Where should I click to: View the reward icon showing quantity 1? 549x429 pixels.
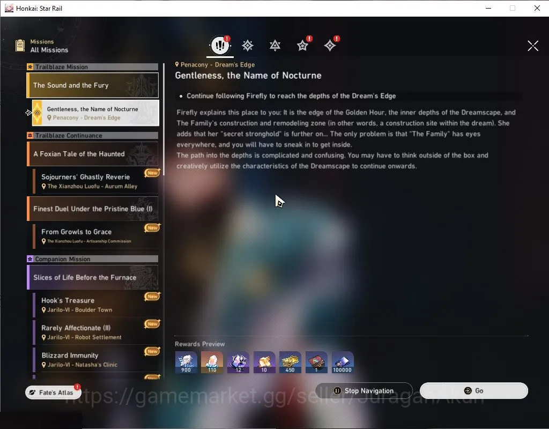[x=316, y=362]
